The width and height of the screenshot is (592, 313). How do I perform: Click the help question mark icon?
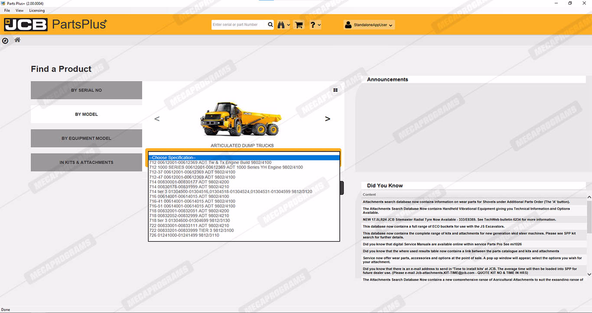point(313,25)
